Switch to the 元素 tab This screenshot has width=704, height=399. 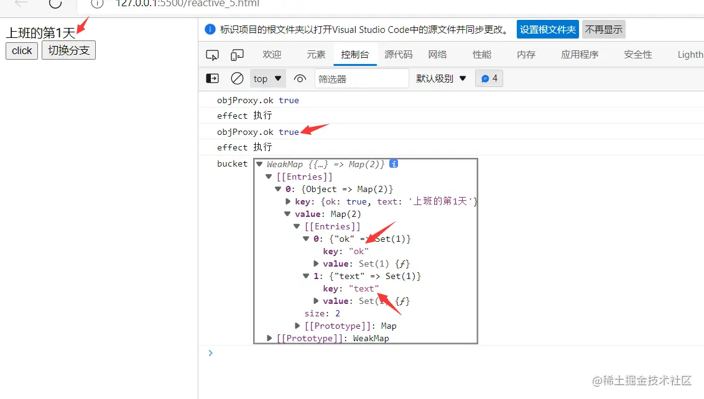[x=316, y=55]
